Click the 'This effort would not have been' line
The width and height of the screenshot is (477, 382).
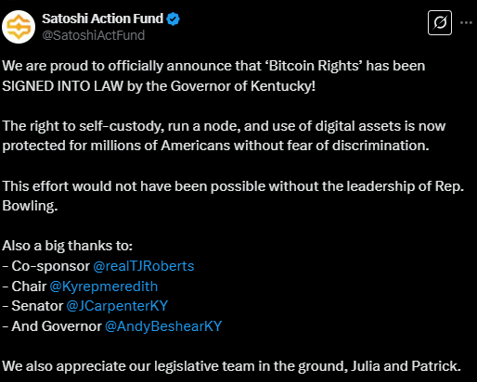[x=233, y=186]
